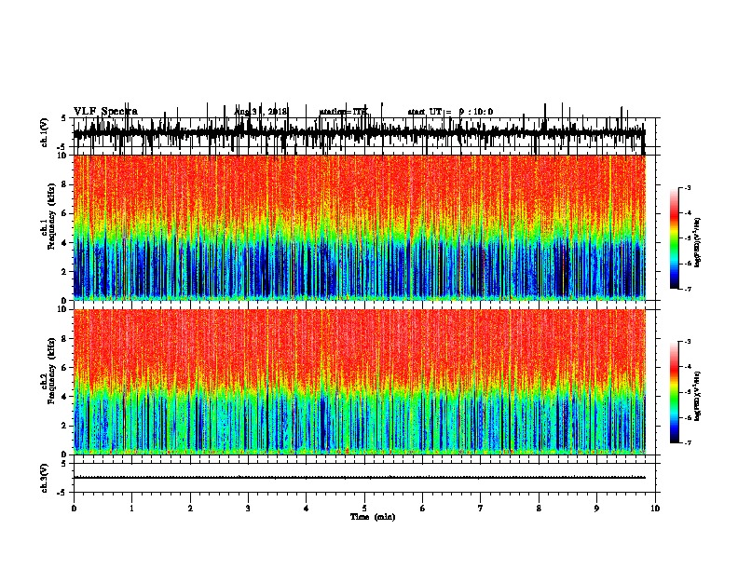738x570 pixels.
Task: Click the 'start UT = 9:10:0' header text
Action: [x=450, y=112]
